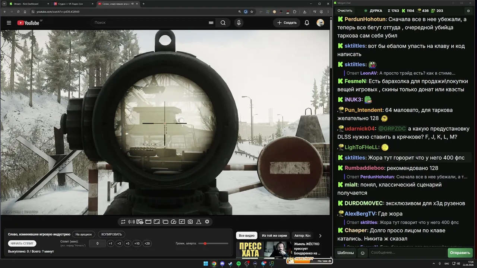Click the loop icon below the video

pos(123,222)
